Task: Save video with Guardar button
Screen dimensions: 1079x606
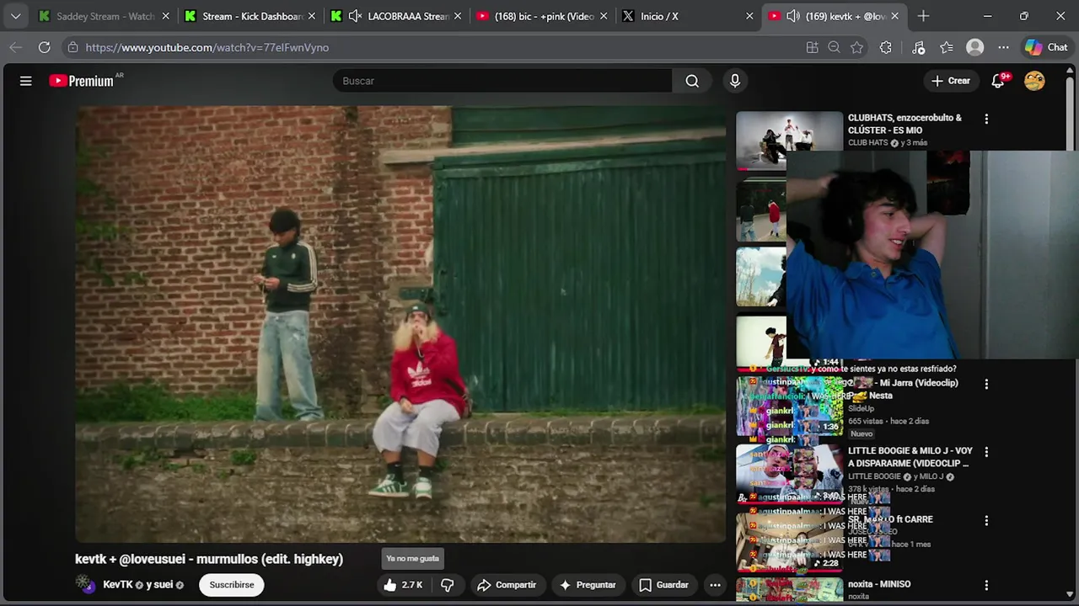Action: point(663,585)
